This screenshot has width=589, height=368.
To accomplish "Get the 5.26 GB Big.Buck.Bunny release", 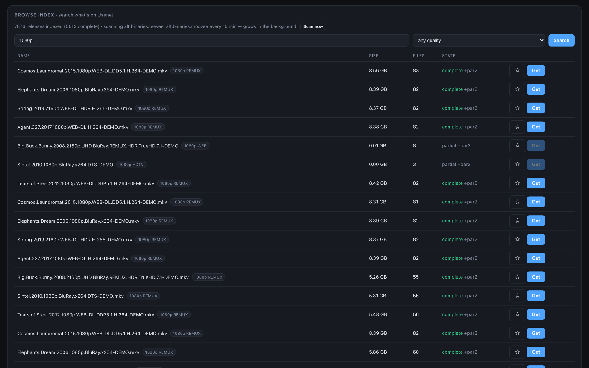I will pyautogui.click(x=536, y=277).
